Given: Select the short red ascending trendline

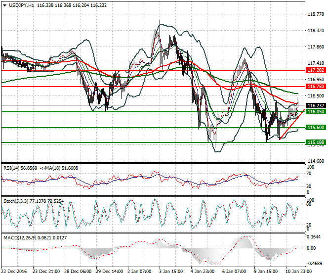Looking at the screenshot, I should tap(292, 124).
